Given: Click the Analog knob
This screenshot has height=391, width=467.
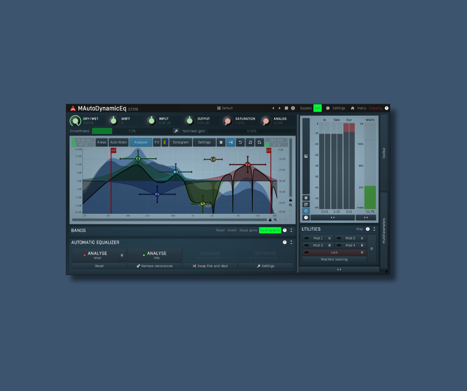Looking at the screenshot, I should (x=266, y=121).
